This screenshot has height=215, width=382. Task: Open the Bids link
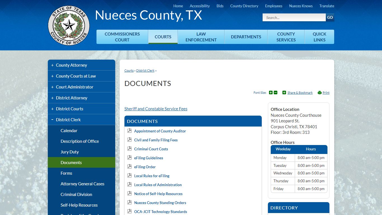point(220,6)
